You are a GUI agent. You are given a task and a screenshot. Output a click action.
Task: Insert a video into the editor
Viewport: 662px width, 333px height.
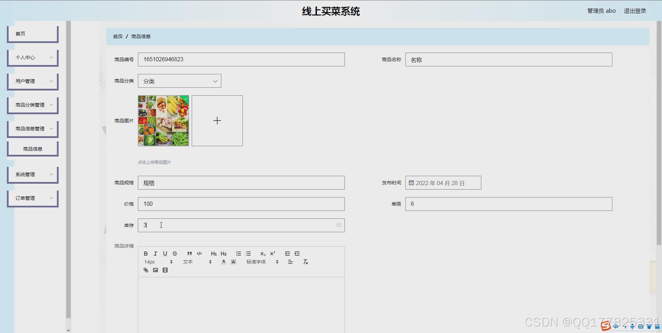click(x=165, y=270)
